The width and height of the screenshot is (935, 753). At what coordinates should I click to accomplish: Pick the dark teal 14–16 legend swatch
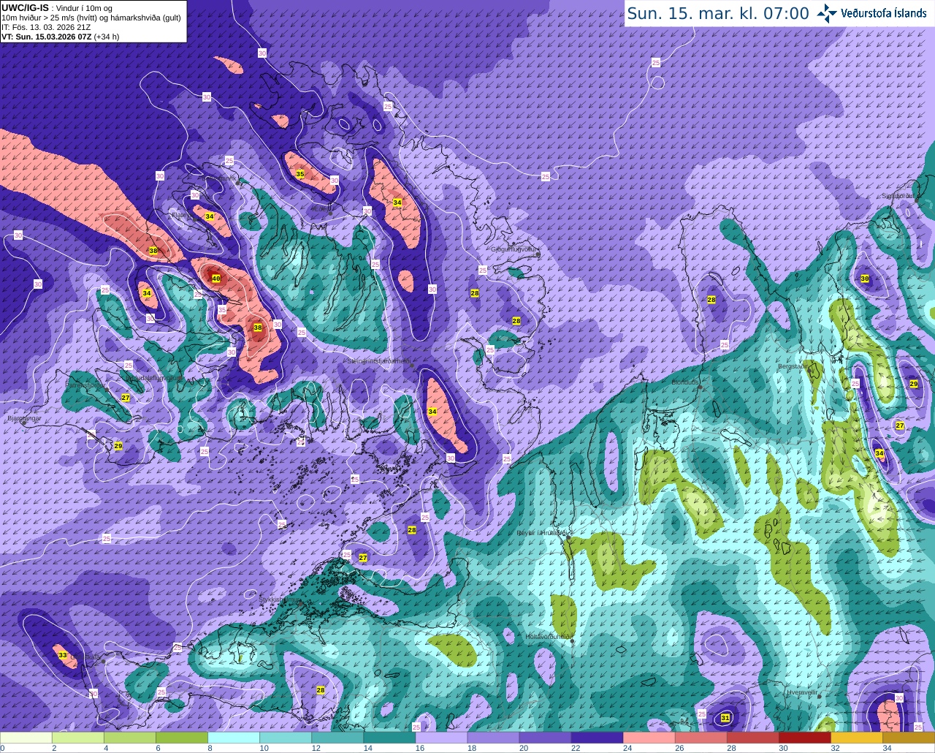389,738
